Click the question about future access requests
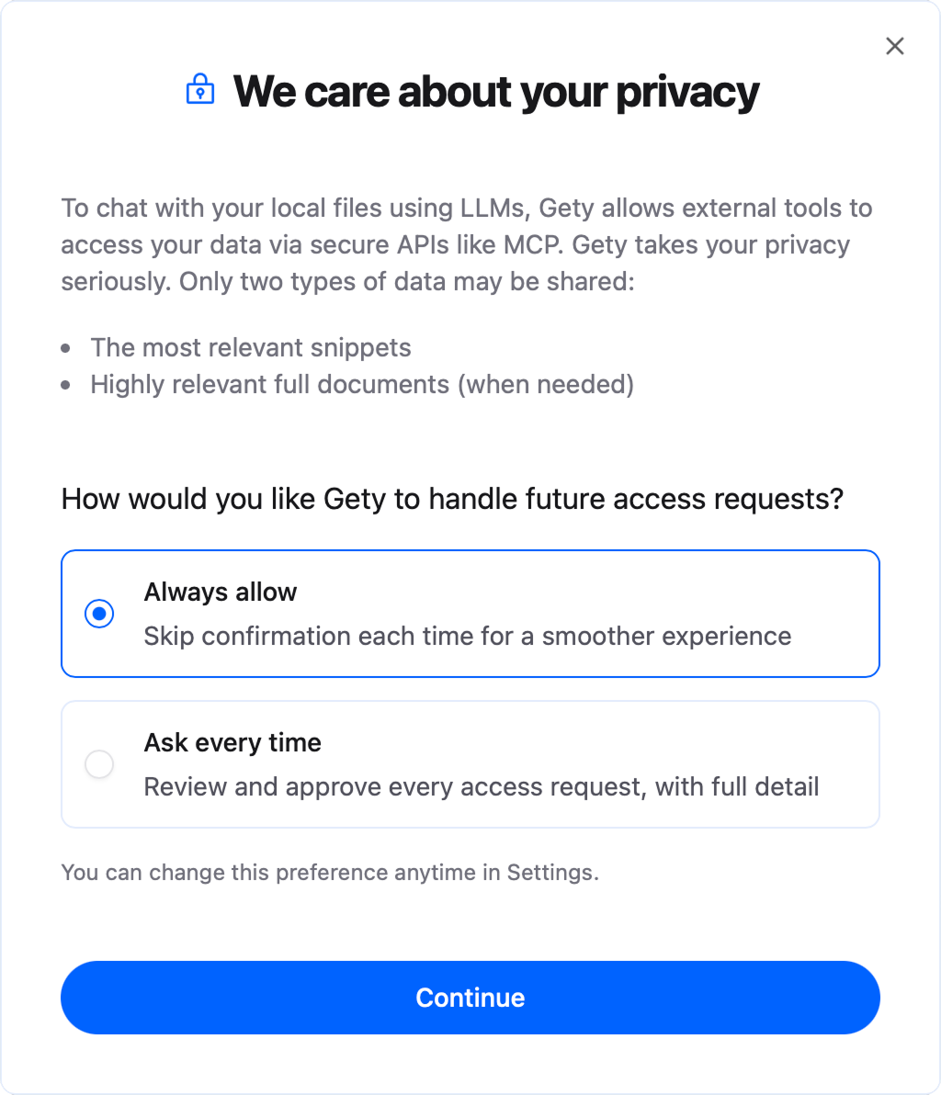941x1095 pixels. click(453, 499)
